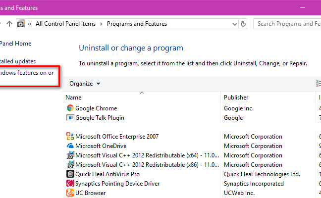The image size is (321, 198).
Task: View installed updates link
Action: coord(18,61)
